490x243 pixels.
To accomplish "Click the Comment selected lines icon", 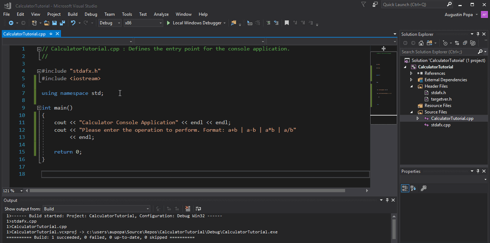I will [268, 23].
